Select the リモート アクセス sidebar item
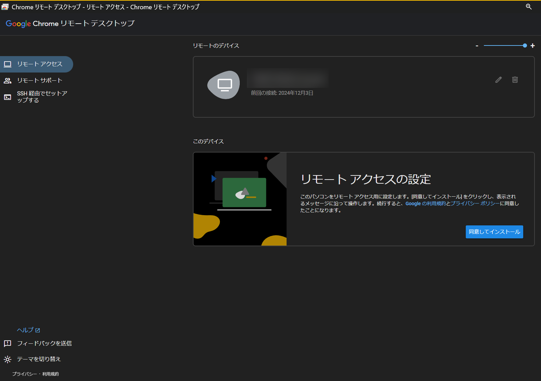The height and width of the screenshot is (381, 541). [36, 64]
